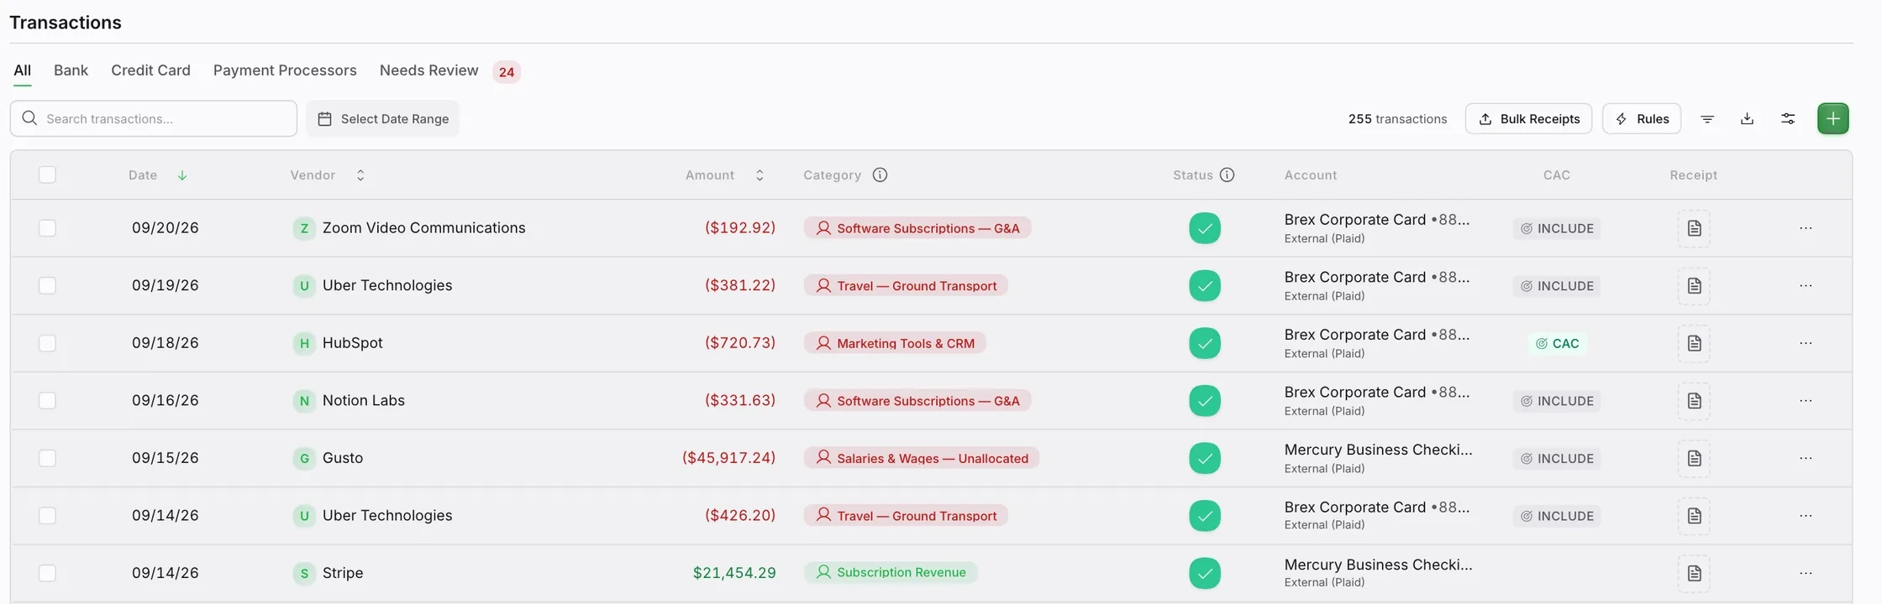The width and height of the screenshot is (1882, 604).
Task: Open Salaries & Wages — Unallocated category selector
Action: (x=922, y=458)
